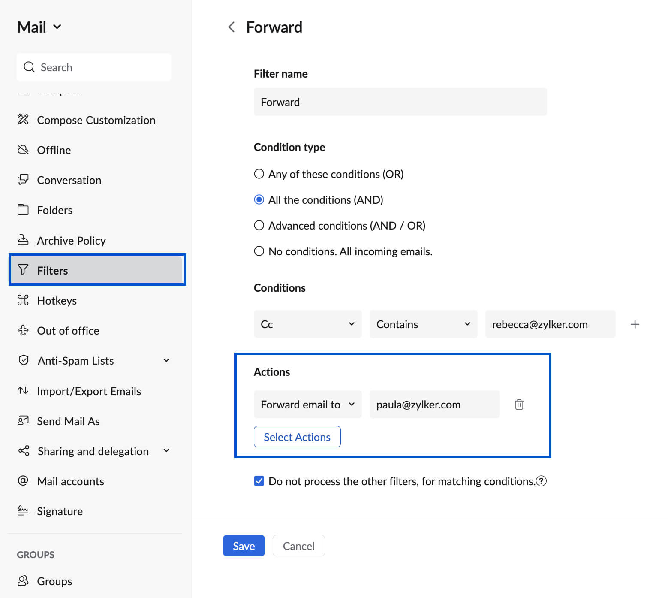
Task: Delete the forward action with trash icon
Action: [519, 405]
